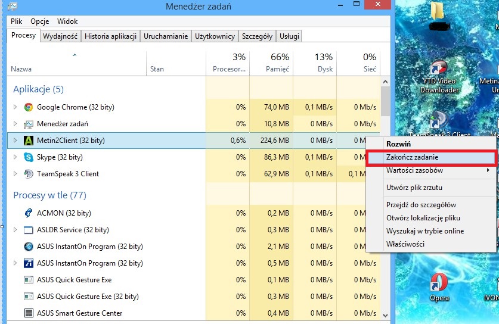Click the Task Manager title bar icon
This screenshot has height=324, width=499.
point(13,6)
